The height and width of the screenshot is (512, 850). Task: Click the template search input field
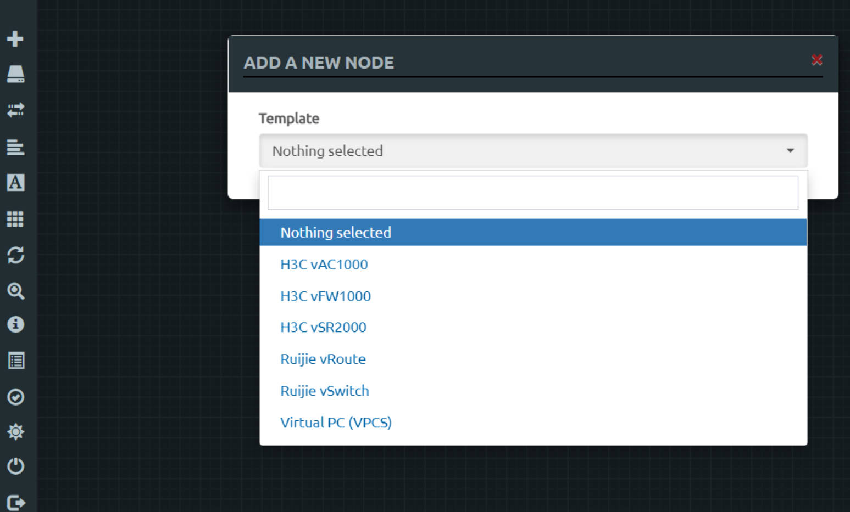pos(532,193)
